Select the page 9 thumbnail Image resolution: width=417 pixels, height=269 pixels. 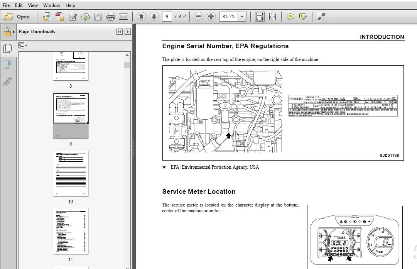point(71,115)
